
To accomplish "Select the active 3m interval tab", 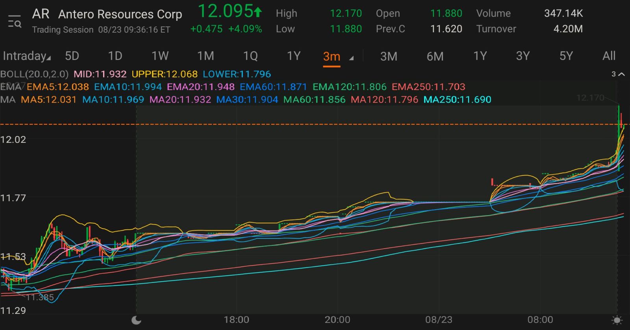I will (x=332, y=57).
